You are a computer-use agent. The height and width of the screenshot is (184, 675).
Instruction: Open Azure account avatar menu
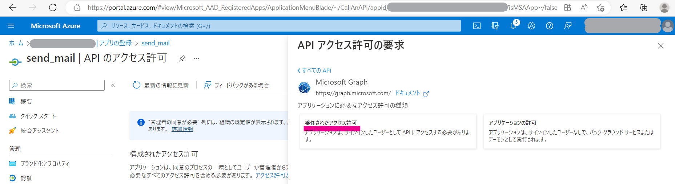(668, 26)
